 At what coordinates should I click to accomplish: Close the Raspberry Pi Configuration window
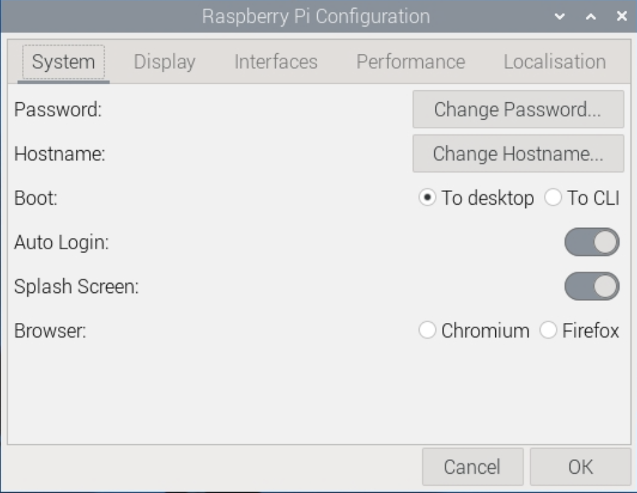pos(622,16)
